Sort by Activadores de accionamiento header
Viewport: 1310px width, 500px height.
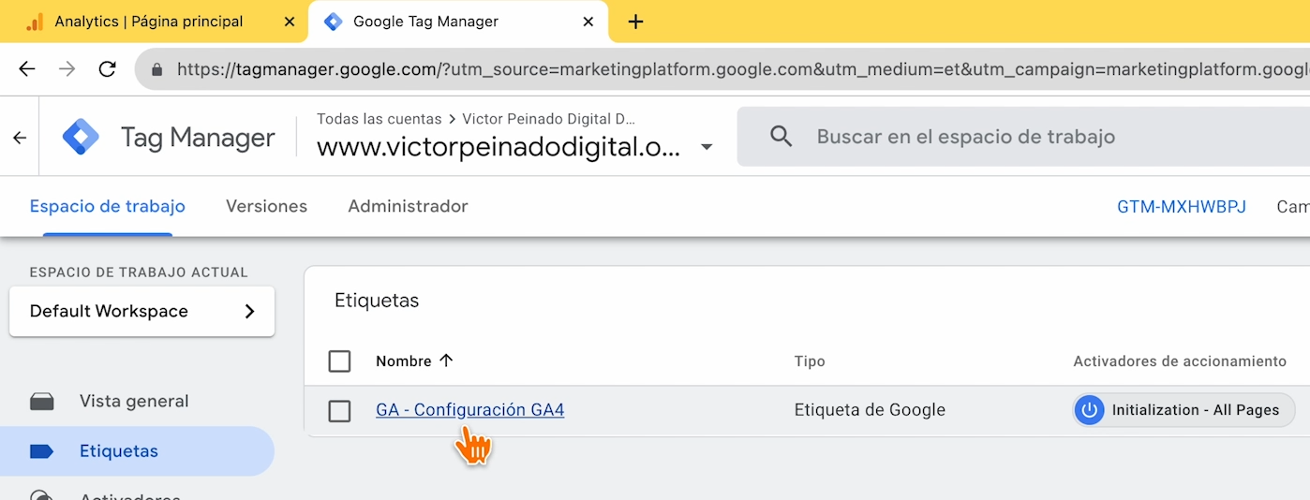(x=1180, y=361)
